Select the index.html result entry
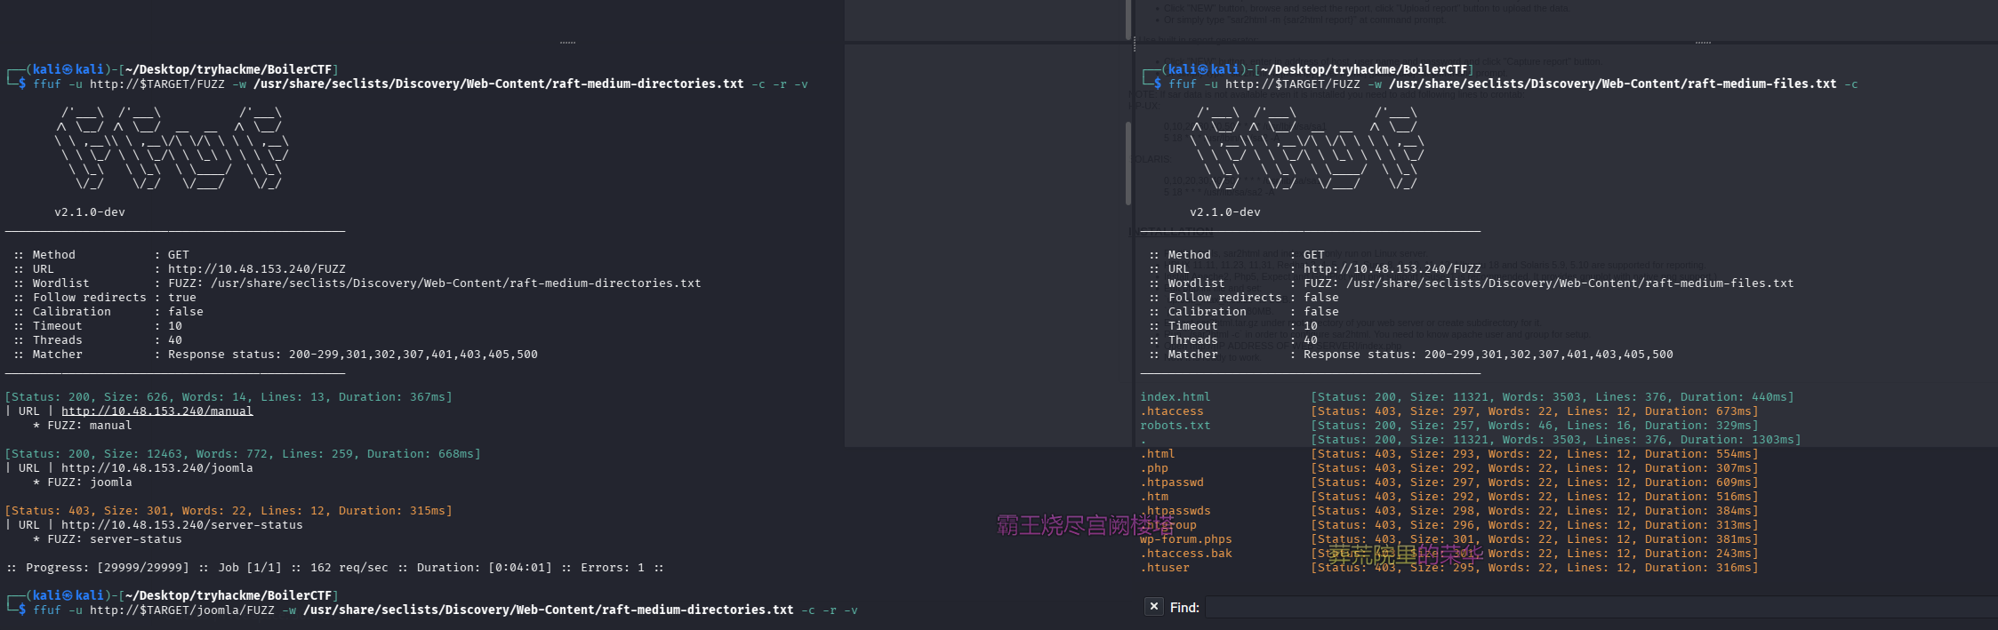 pyautogui.click(x=1175, y=397)
